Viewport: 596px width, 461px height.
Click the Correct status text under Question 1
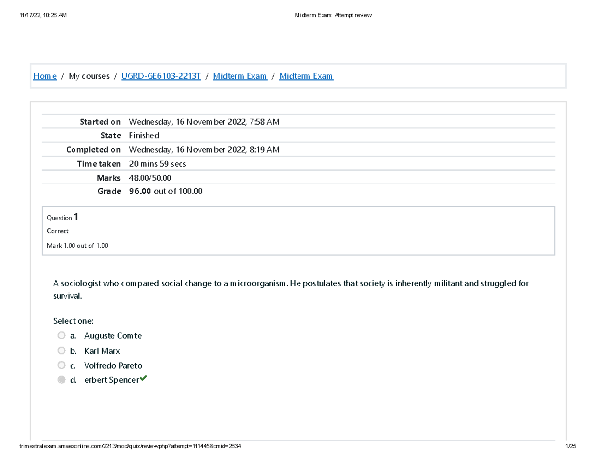(58, 231)
